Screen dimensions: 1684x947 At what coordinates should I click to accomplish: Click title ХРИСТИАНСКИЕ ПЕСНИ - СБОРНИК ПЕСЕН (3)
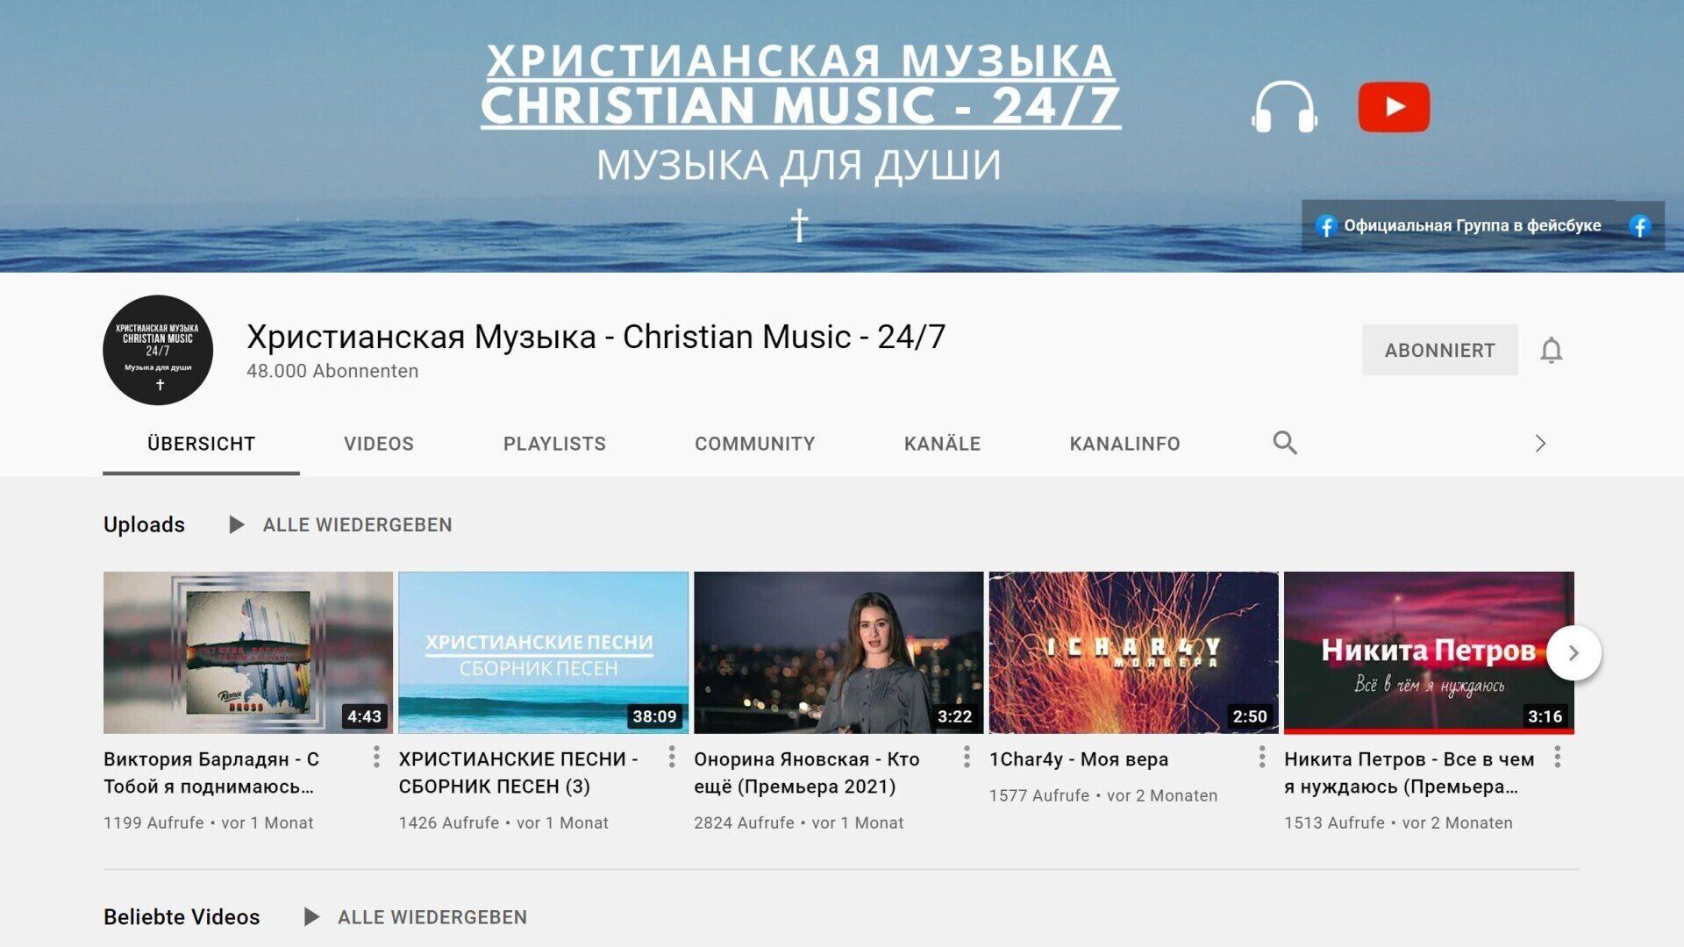(518, 773)
